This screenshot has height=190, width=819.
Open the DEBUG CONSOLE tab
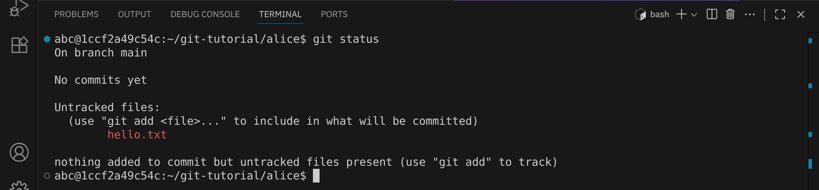(205, 15)
